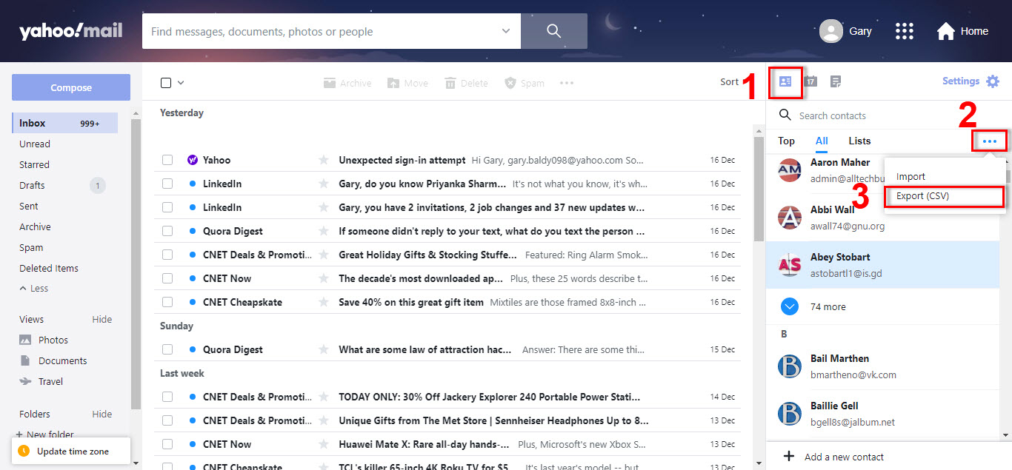Open the Baillie Gell contact
Image resolution: width=1012 pixels, height=470 pixels.
tap(882, 414)
